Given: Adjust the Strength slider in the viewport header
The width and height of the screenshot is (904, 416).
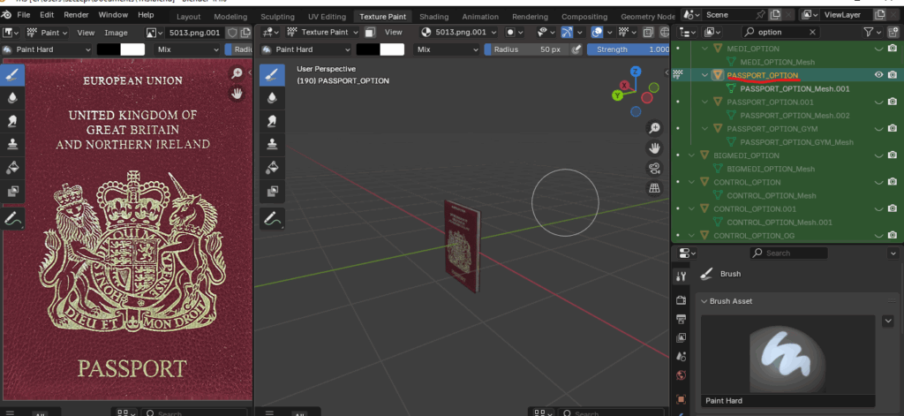Looking at the screenshot, I should pyautogui.click(x=629, y=49).
